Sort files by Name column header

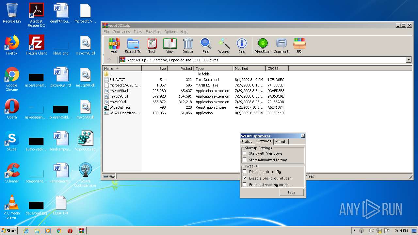122,68
